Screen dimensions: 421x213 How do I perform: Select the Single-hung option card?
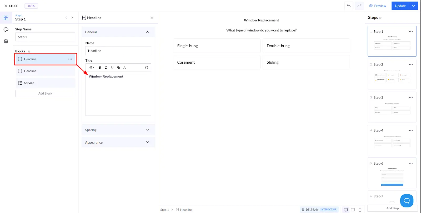(x=217, y=46)
